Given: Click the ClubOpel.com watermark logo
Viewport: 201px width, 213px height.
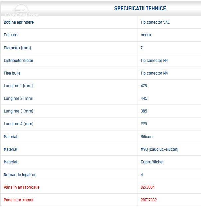Looking at the screenshot, I should point(22,12).
